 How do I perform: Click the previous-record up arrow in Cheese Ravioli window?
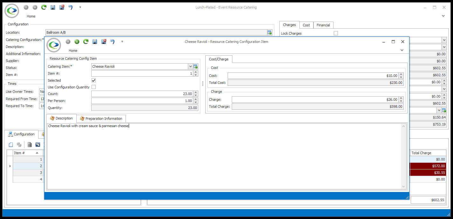coord(68,42)
